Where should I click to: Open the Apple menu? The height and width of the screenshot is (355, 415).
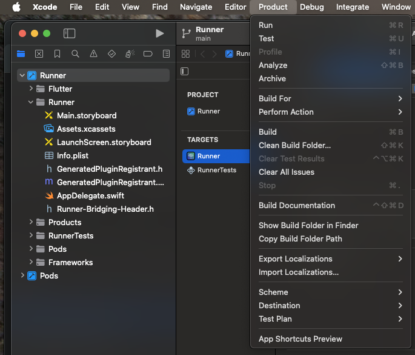[16, 7]
